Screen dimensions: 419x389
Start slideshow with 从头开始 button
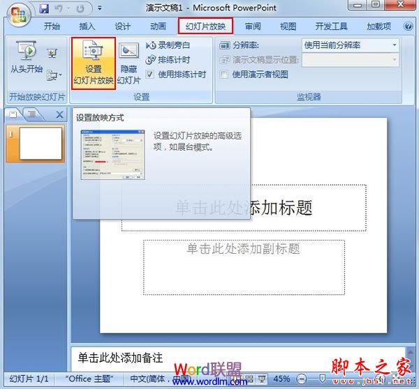pos(27,58)
